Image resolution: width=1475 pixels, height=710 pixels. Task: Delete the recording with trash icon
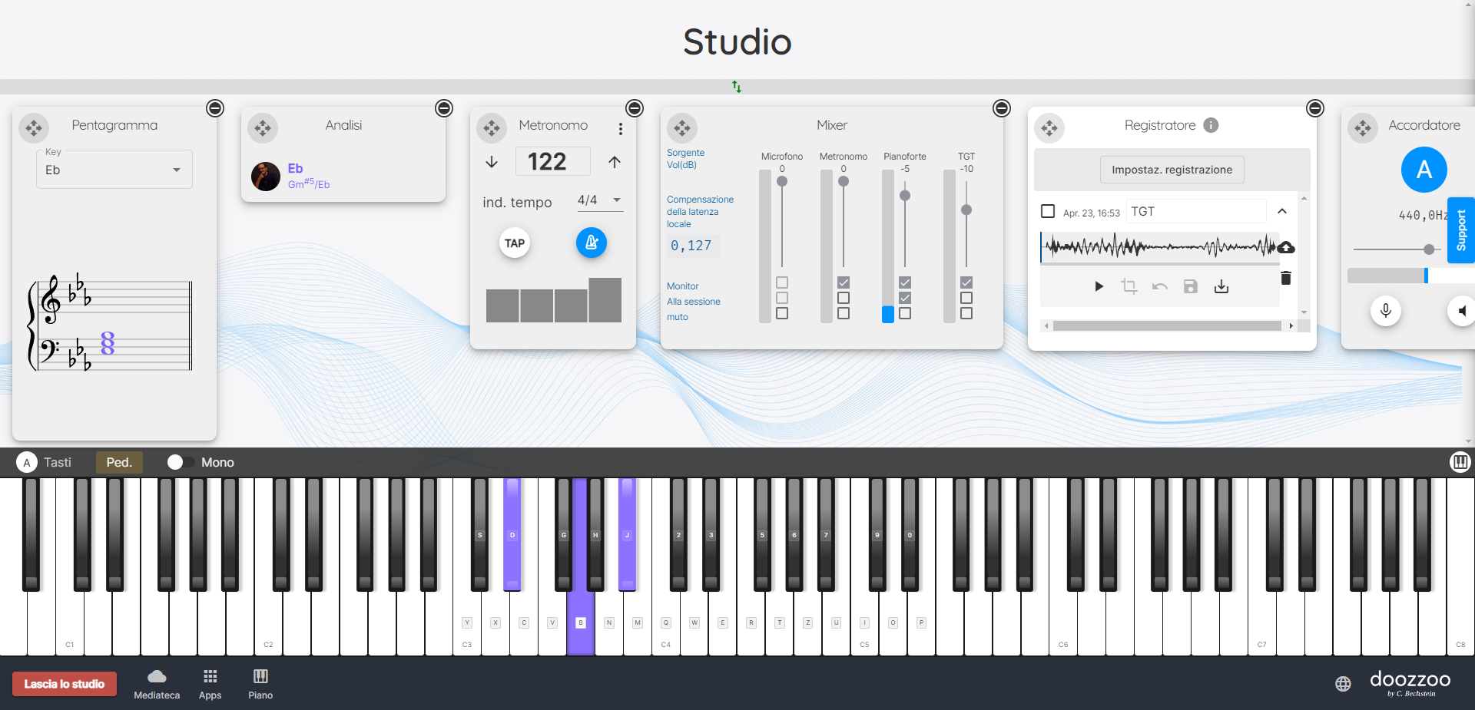tap(1285, 278)
